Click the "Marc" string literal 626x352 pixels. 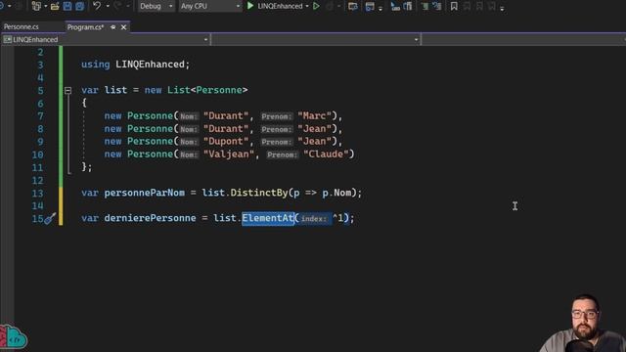315,116
